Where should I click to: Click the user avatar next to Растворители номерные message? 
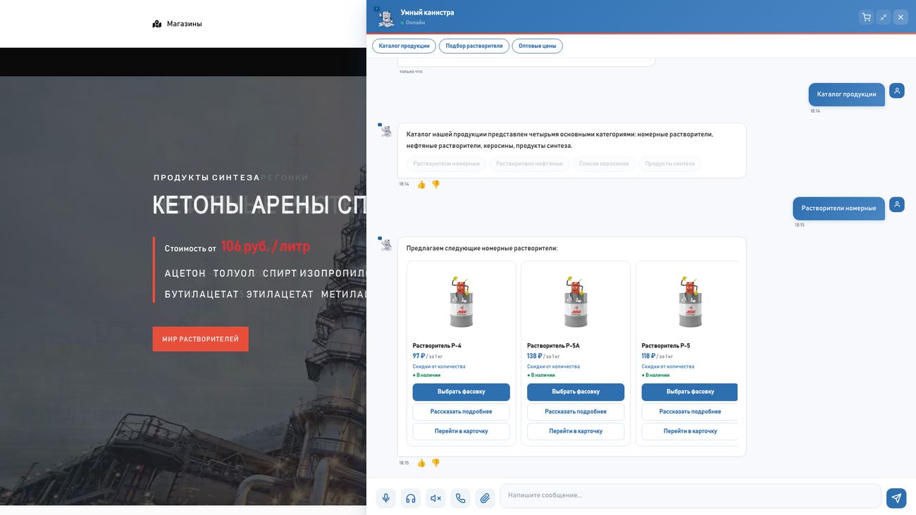[897, 204]
